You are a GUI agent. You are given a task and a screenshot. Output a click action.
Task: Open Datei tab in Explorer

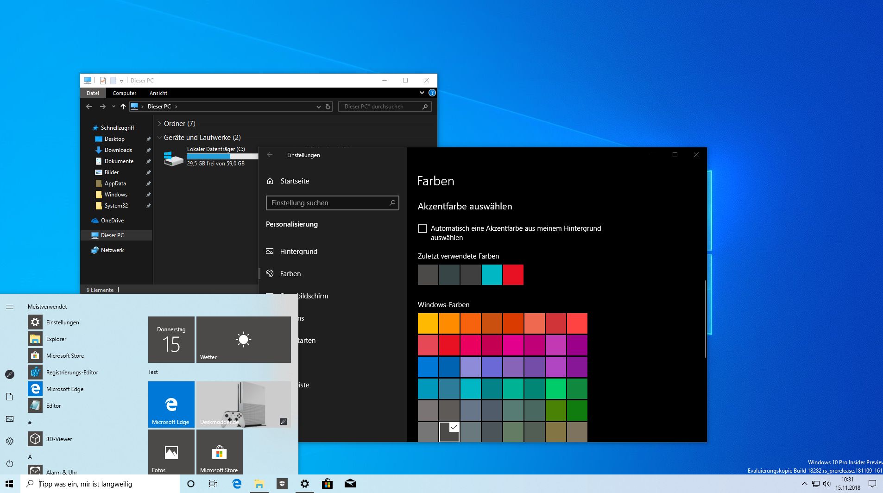(x=93, y=93)
